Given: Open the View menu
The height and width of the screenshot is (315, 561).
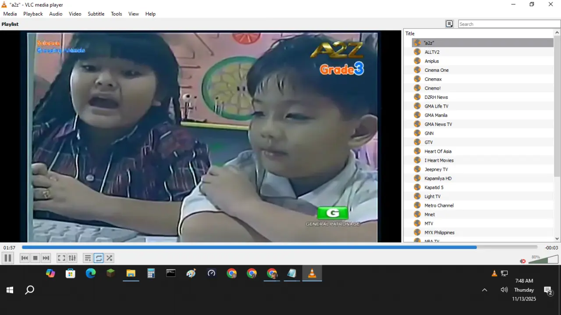Looking at the screenshot, I should tap(134, 14).
